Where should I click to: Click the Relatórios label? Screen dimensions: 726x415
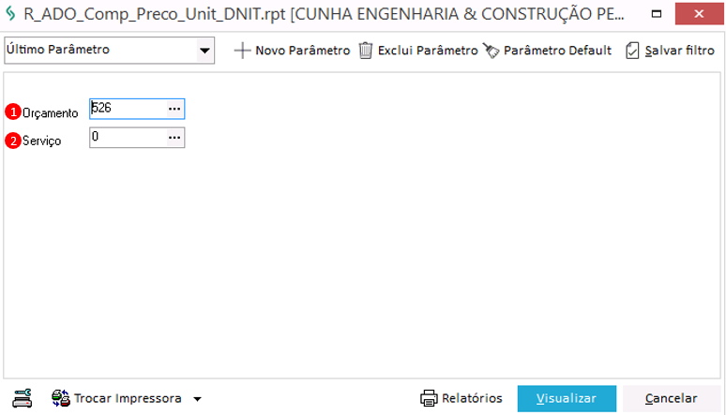pos(472,398)
